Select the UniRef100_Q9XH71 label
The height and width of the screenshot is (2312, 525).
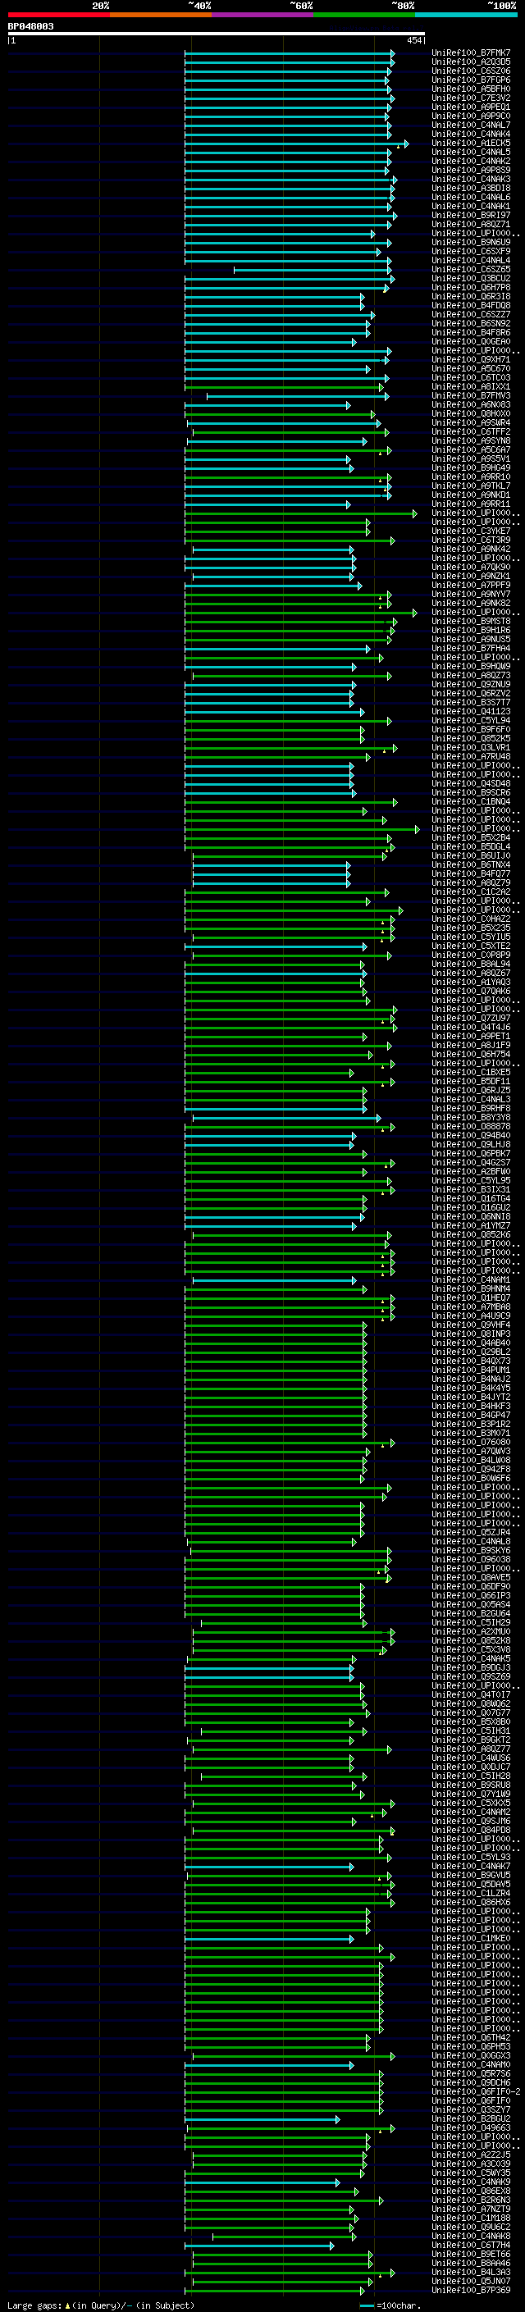[471, 359]
